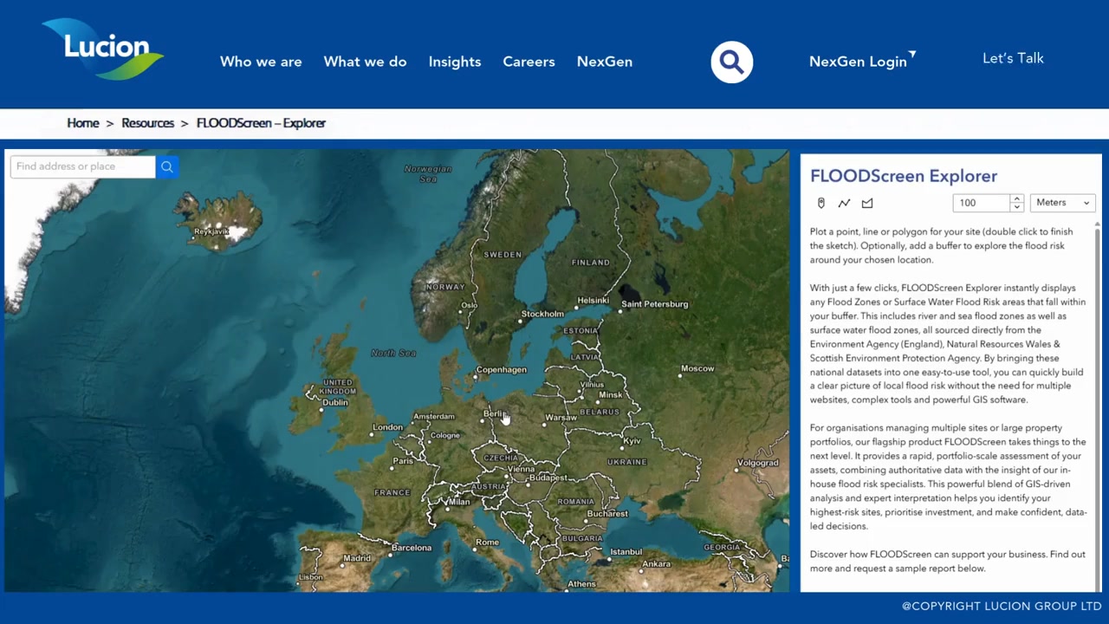The width and height of the screenshot is (1109, 624).
Task: Focus the Find address or place field
Action: (83, 166)
